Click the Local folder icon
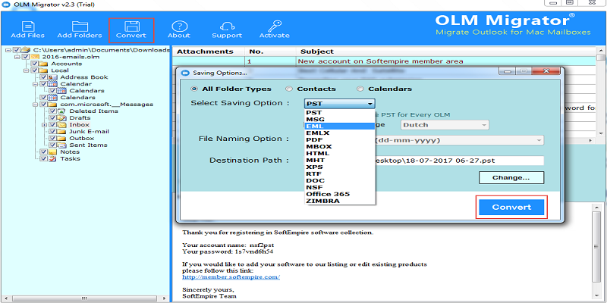 coord(44,70)
